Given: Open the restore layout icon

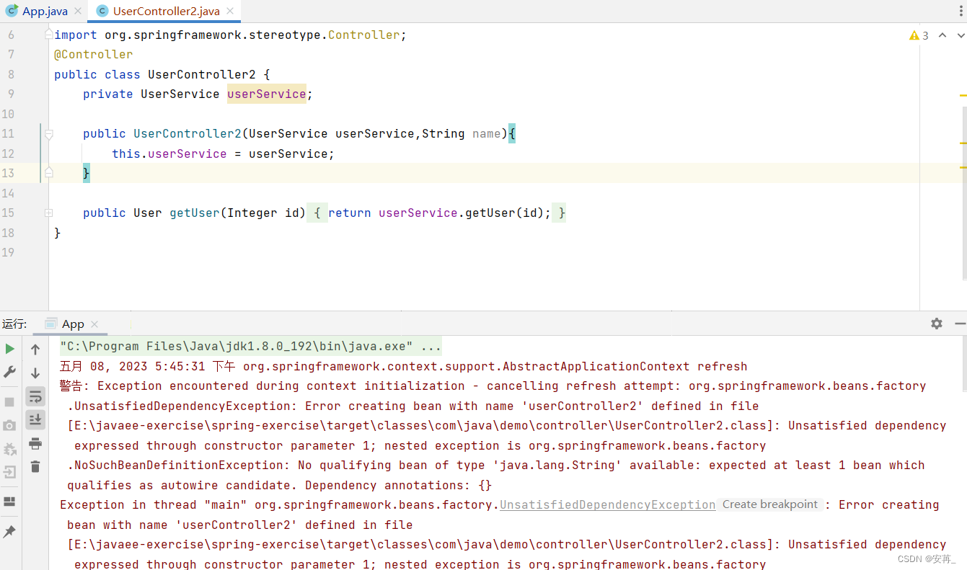Looking at the screenshot, I should pyautogui.click(x=9, y=502).
